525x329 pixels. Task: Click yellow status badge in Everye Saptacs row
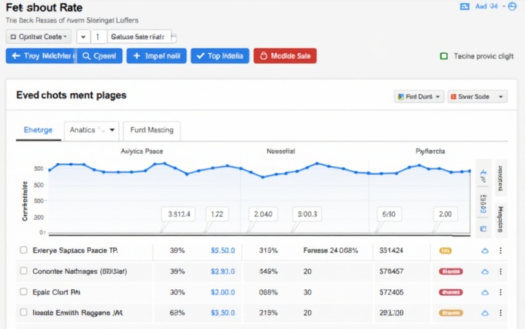(445, 251)
